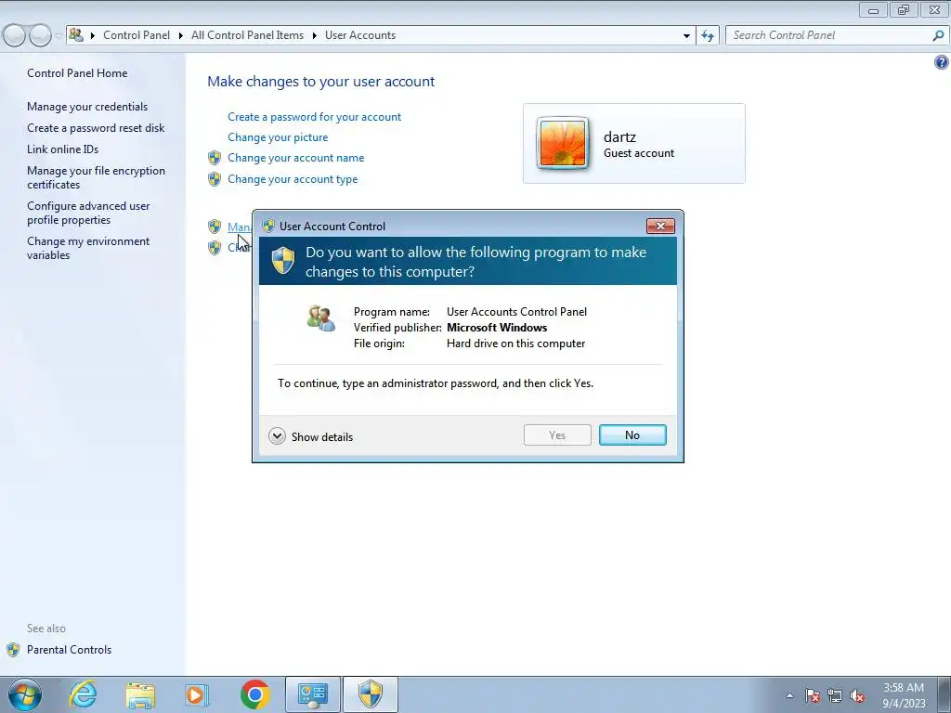
Task: Expand the arrow after All Control Panel Items
Action: pos(314,36)
